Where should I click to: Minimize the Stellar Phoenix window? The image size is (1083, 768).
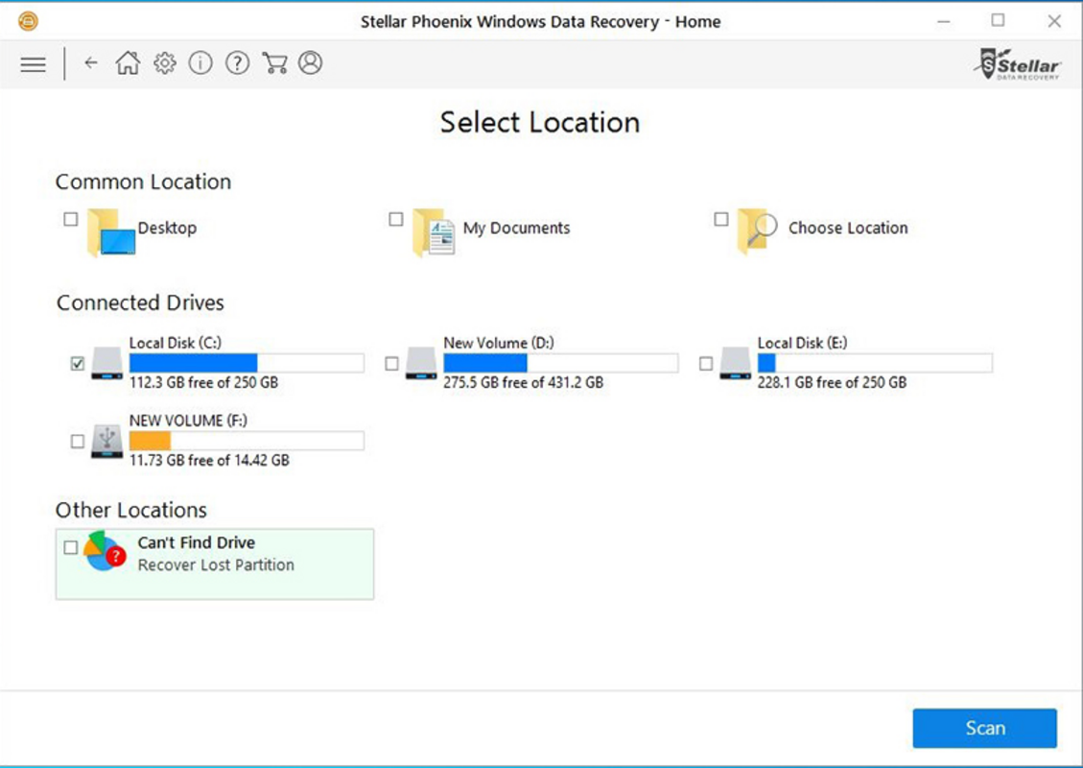point(944,21)
